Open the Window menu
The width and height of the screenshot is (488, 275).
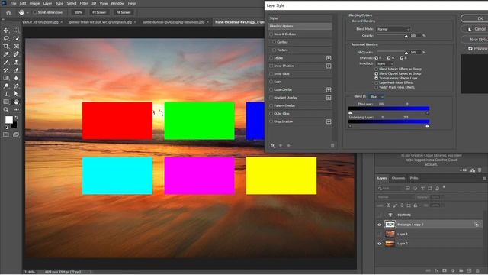tap(117, 3)
